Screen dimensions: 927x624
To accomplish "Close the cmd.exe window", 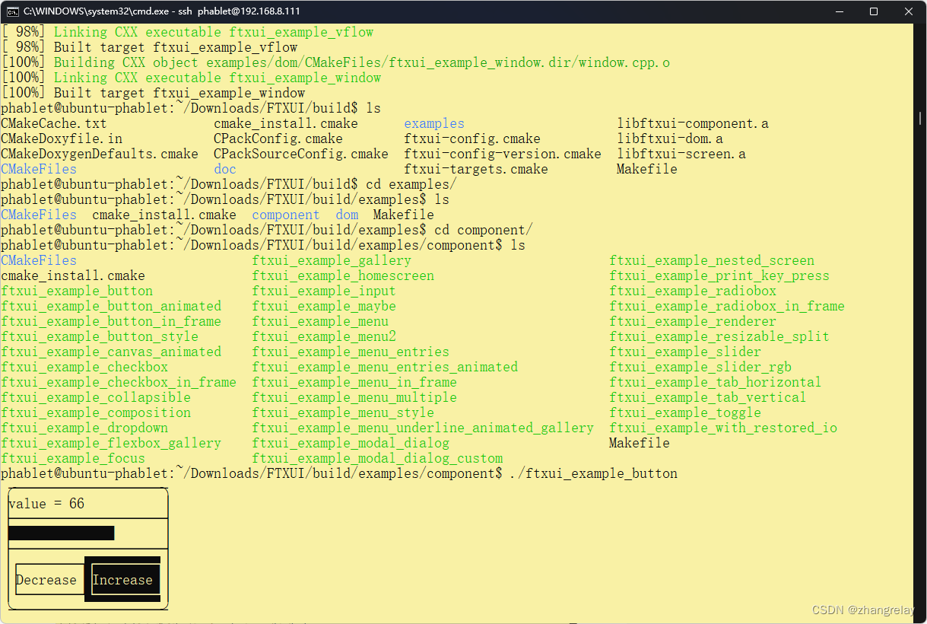I will click(910, 11).
